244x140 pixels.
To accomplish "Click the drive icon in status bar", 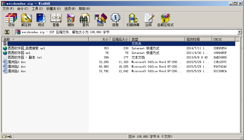I will pos(4,136).
